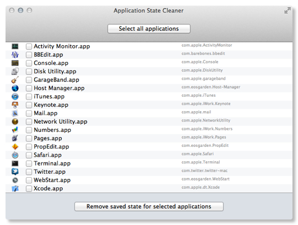Screen dimensions: 298x225
Task: Click the Terminal app icon
Action: (15, 163)
